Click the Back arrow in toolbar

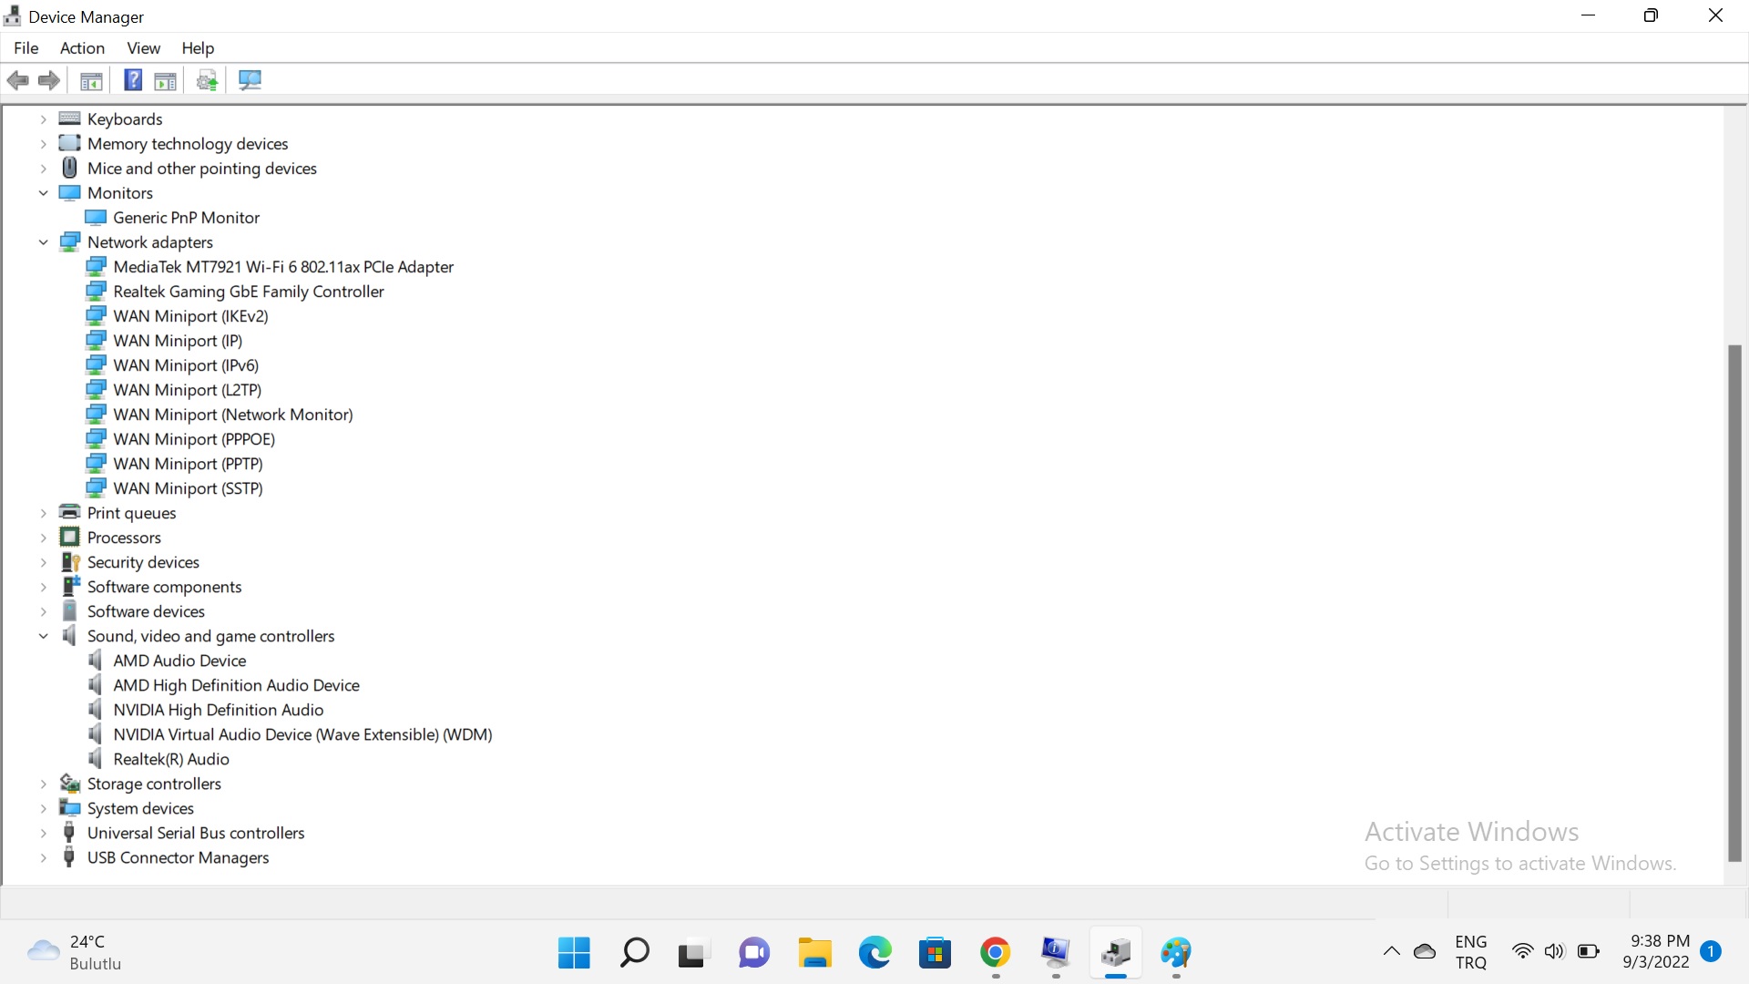pos(18,80)
